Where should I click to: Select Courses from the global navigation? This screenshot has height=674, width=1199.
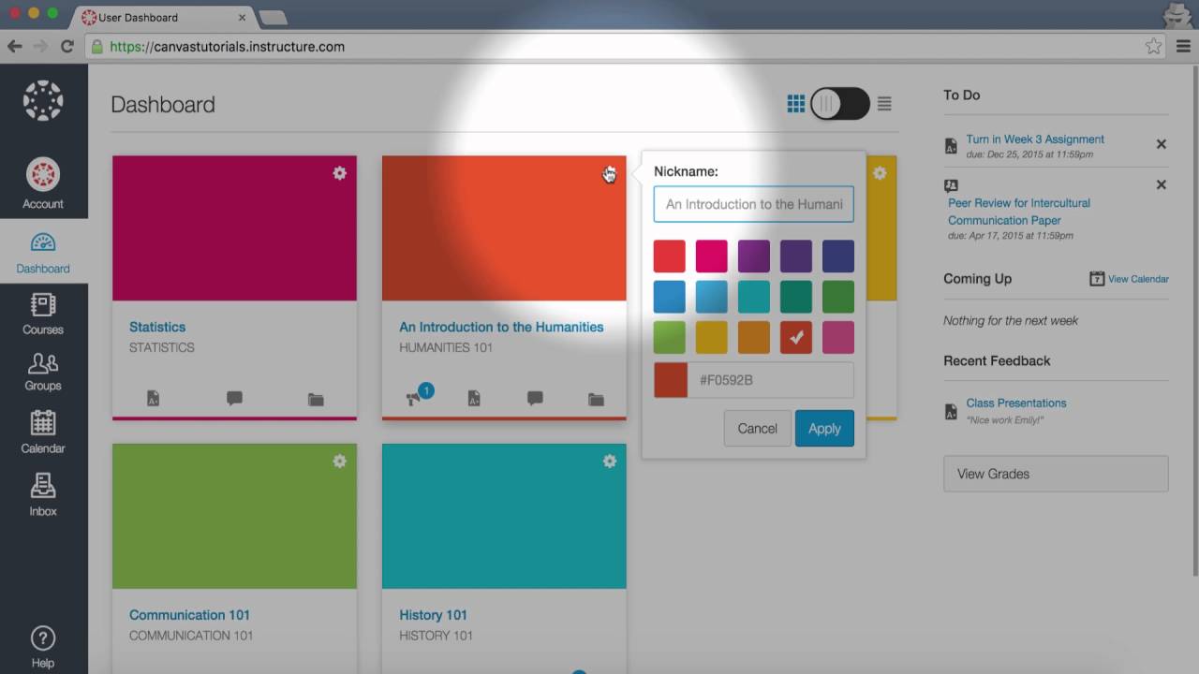click(43, 315)
